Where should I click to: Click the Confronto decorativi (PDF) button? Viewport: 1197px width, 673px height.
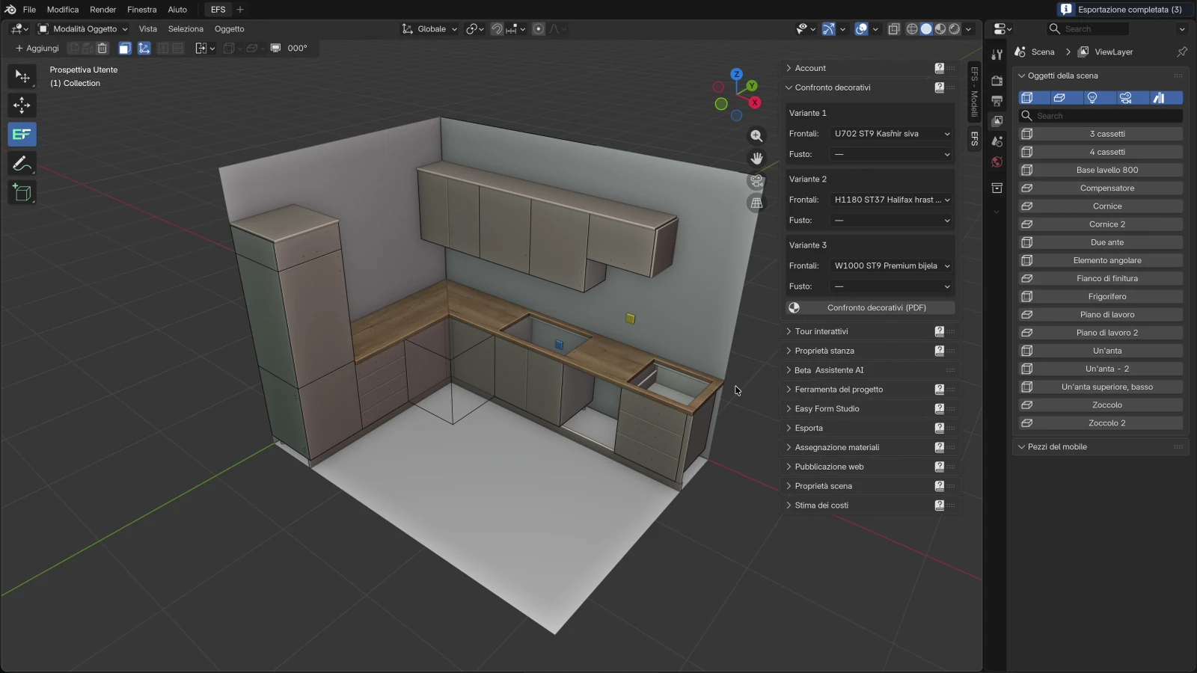870,308
